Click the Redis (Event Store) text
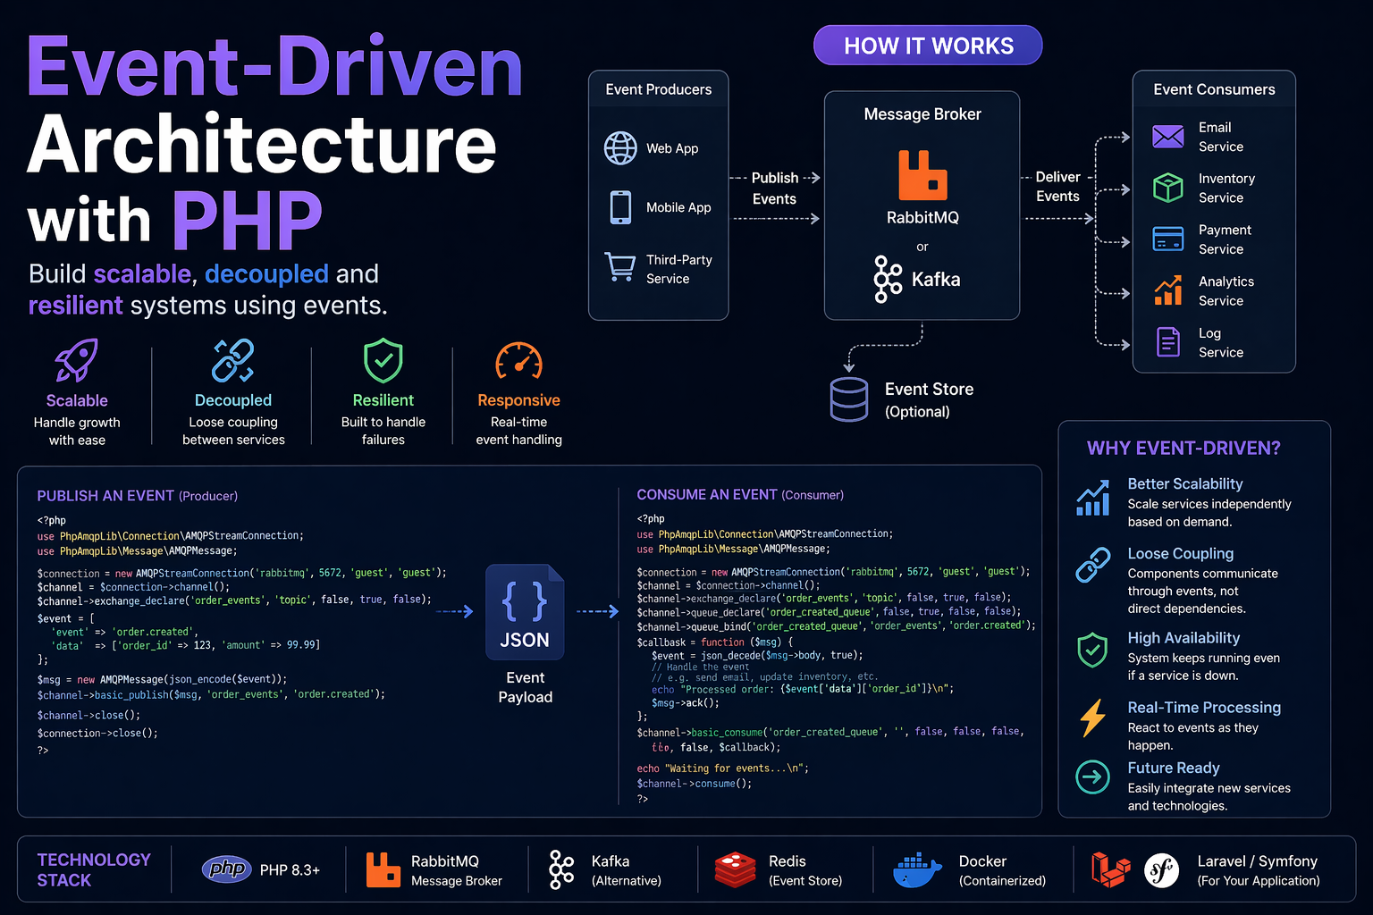Screen dimensions: 1373x915 [805, 870]
